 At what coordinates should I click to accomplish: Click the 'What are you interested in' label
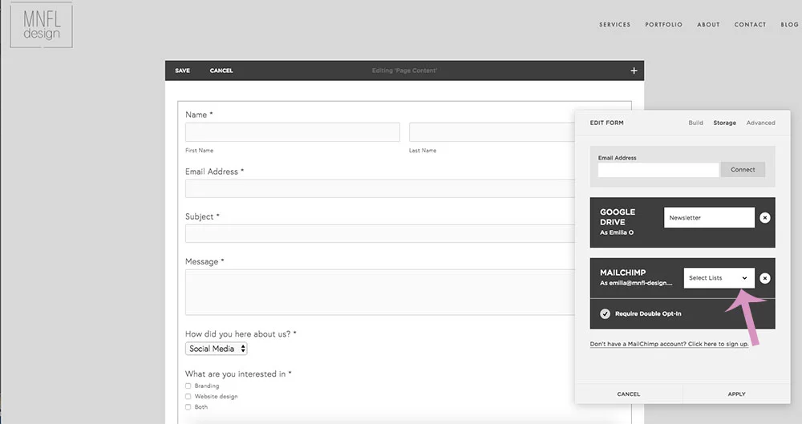238,374
